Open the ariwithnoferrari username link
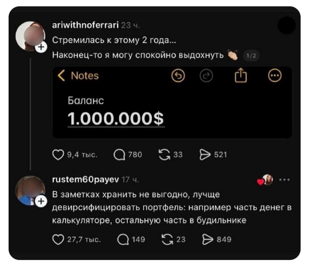The width and height of the screenshot is (309, 266). 85,25
